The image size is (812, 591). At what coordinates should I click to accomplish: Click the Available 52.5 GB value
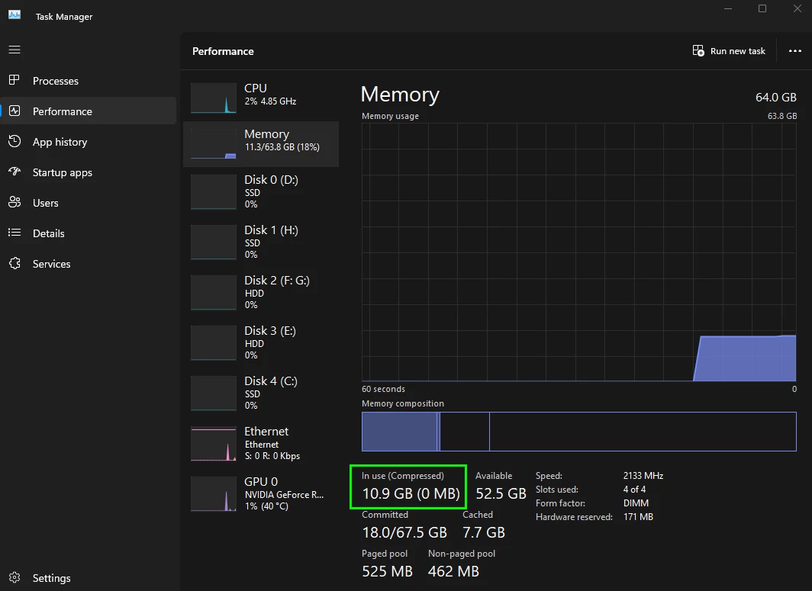[501, 493]
